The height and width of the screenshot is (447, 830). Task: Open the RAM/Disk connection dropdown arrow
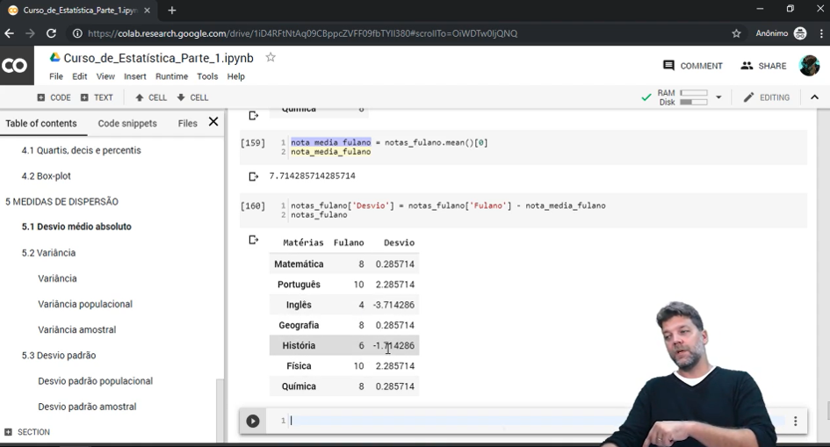pyautogui.click(x=718, y=97)
